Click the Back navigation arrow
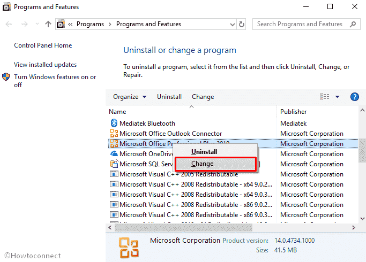Viewport: 366px width, 262px height. (x=9, y=24)
